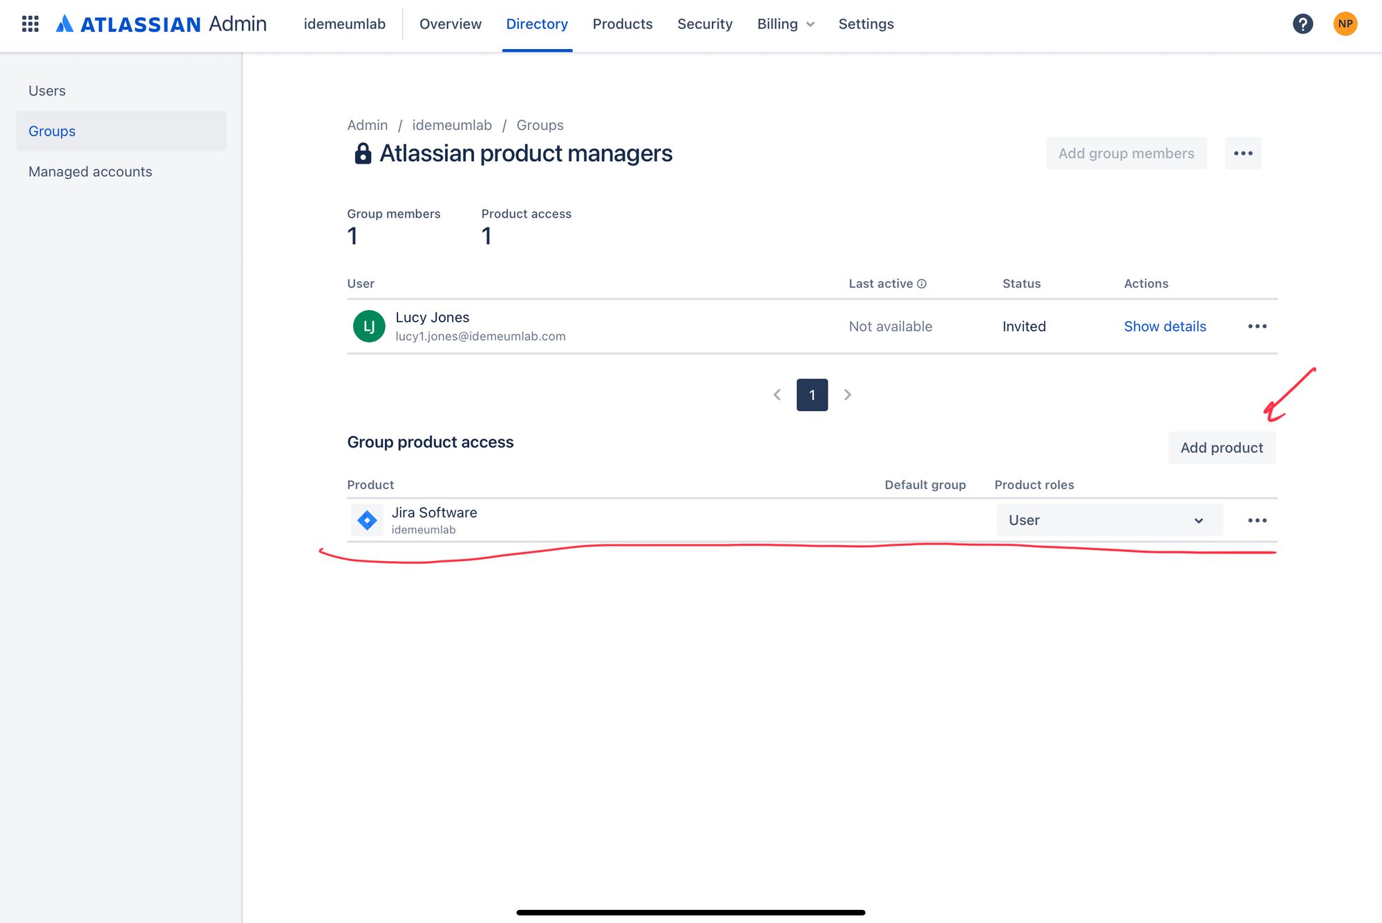Viewport: 1382px width, 923px height.
Task: Open the Security tab
Action: pos(705,24)
